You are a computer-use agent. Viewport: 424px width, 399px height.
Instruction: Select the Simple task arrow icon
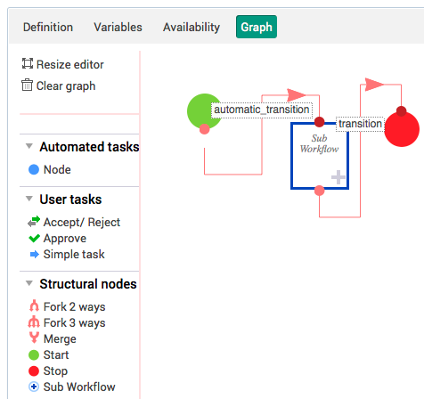click(x=35, y=254)
